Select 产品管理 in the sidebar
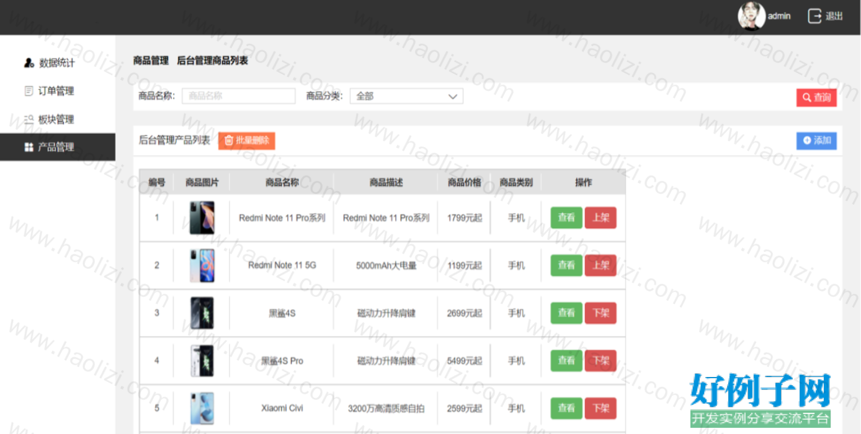 (57, 147)
